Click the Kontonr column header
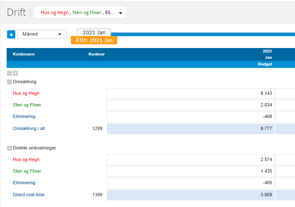The image size is (295, 207). (97, 54)
